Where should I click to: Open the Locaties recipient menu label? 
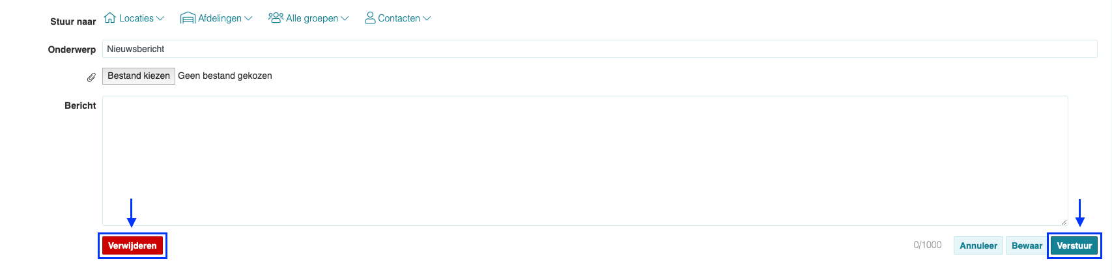[x=136, y=18]
